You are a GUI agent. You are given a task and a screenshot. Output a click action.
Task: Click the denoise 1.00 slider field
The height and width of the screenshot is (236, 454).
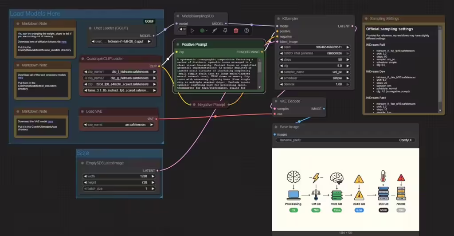coord(314,84)
